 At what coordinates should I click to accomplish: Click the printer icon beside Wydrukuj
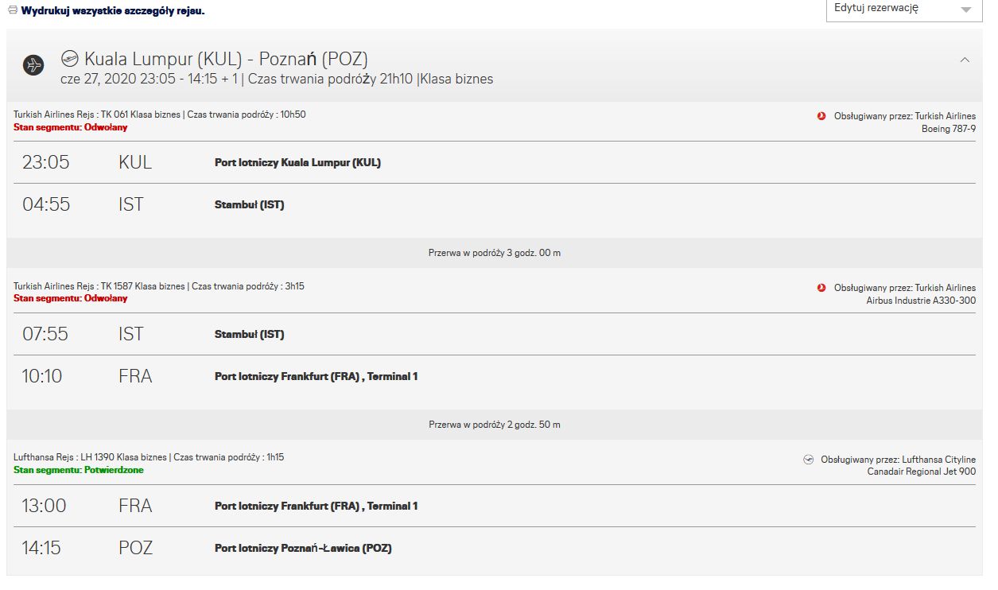coord(13,11)
